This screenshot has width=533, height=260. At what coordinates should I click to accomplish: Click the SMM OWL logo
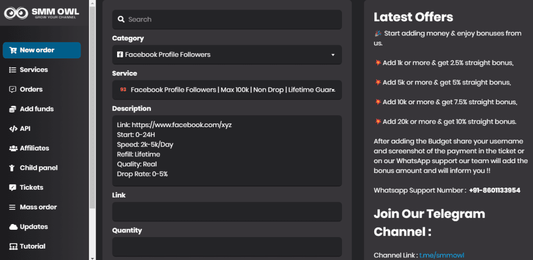click(42, 13)
